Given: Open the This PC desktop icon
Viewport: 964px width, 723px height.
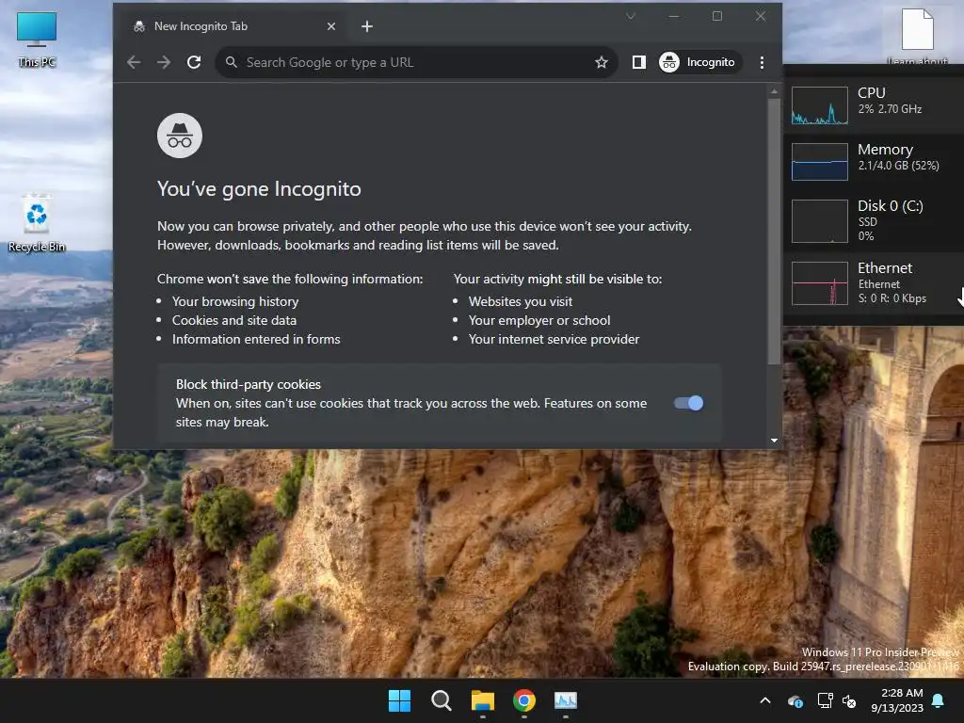Looking at the screenshot, I should click(37, 40).
